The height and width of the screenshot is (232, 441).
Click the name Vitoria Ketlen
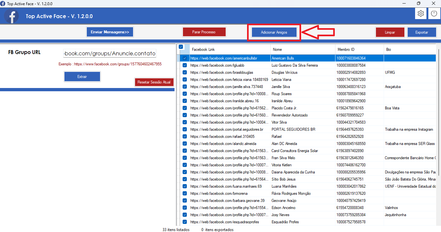pyautogui.click(x=282, y=165)
